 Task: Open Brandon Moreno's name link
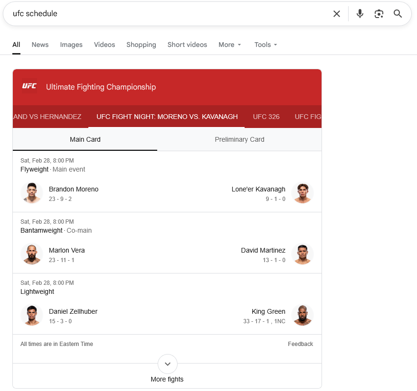point(74,189)
